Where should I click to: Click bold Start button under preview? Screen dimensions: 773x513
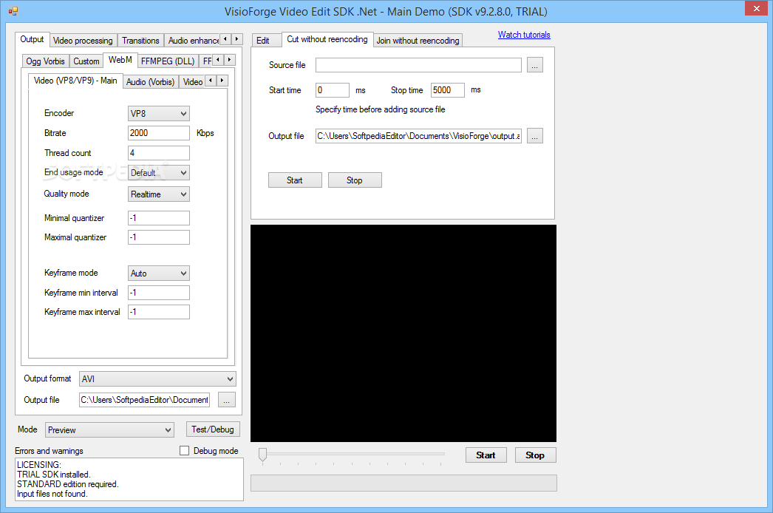tap(486, 455)
